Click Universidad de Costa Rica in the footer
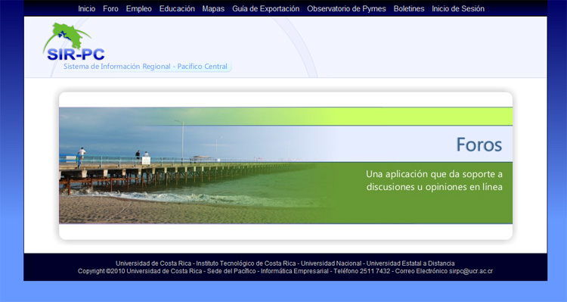The height and width of the screenshot is (302, 567). point(153,263)
